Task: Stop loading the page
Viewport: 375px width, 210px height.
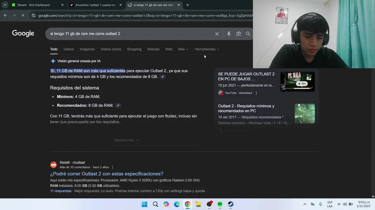Action: 23,15
